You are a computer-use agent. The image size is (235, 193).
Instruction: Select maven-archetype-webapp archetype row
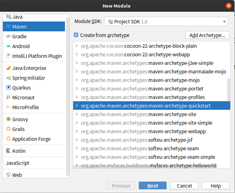tap(152, 131)
